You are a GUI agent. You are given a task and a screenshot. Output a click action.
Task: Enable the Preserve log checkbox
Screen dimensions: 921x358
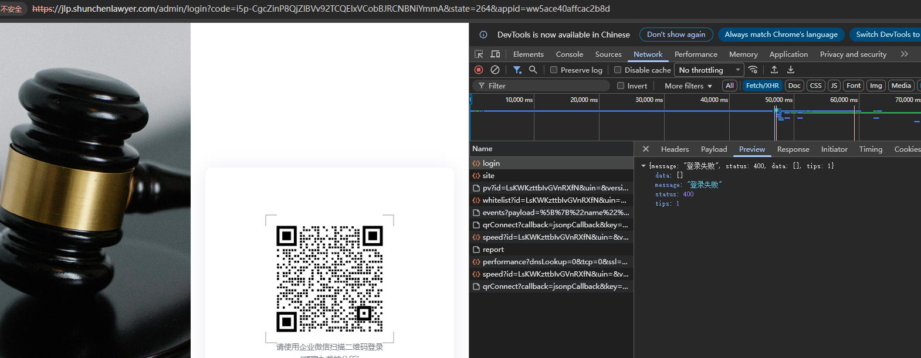click(x=554, y=70)
